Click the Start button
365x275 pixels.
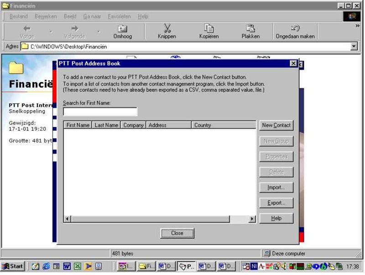point(13,266)
